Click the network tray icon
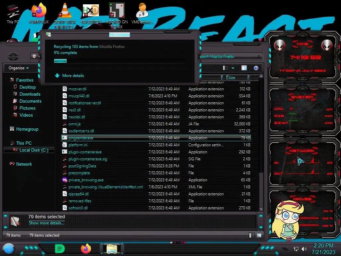The image size is (341, 256). 296,249
